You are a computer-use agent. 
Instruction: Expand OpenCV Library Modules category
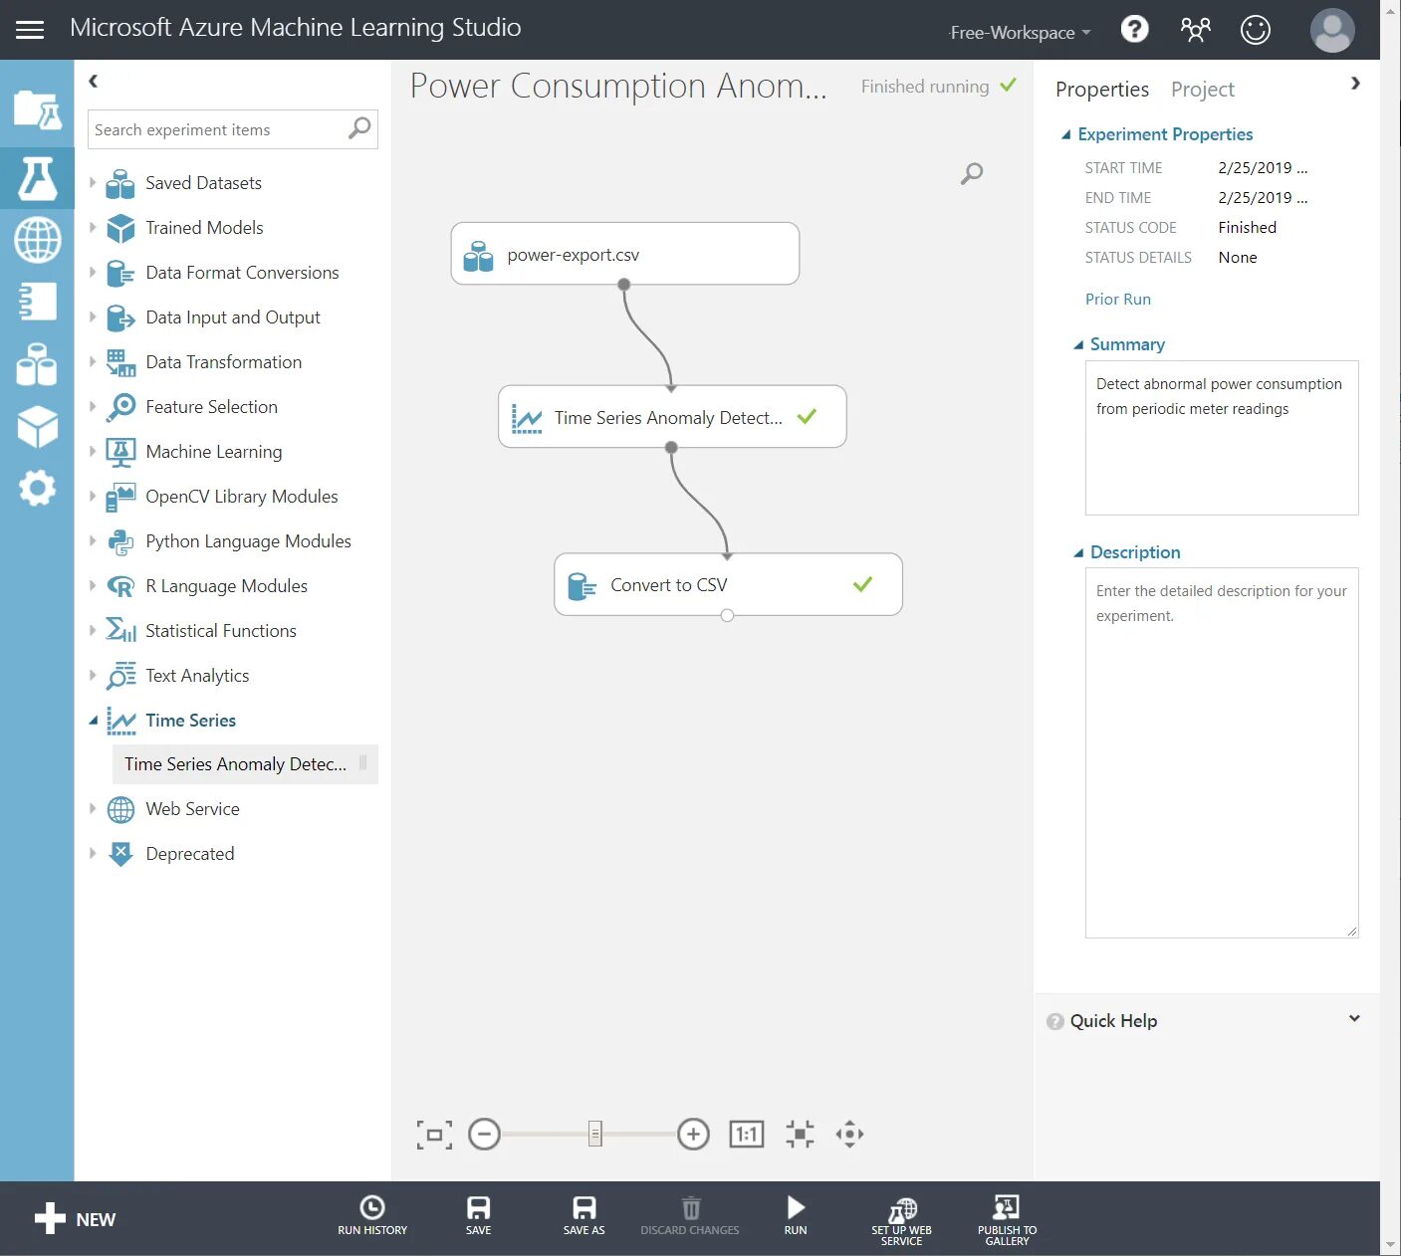pyautogui.click(x=93, y=496)
